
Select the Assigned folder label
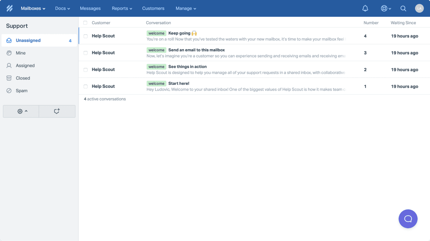tap(25, 66)
